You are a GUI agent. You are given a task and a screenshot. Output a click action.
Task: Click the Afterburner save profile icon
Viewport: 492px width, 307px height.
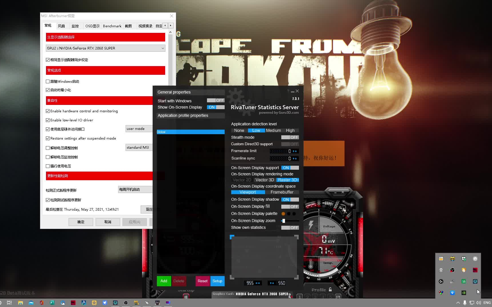338,296
